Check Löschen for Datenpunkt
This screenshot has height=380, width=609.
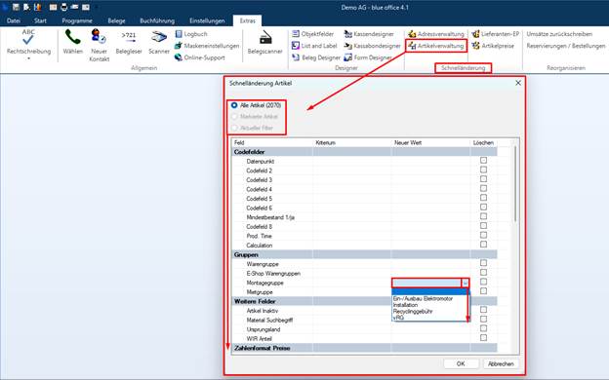pyautogui.click(x=483, y=160)
